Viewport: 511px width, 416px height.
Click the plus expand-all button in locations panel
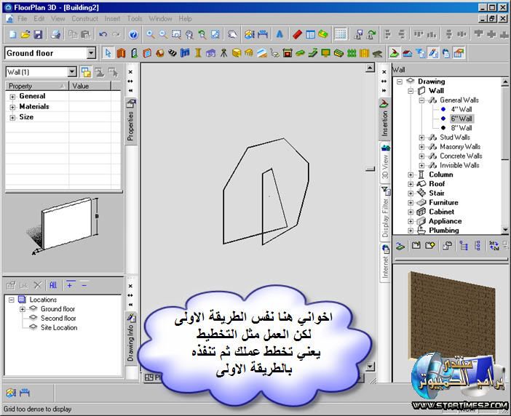[70, 286]
